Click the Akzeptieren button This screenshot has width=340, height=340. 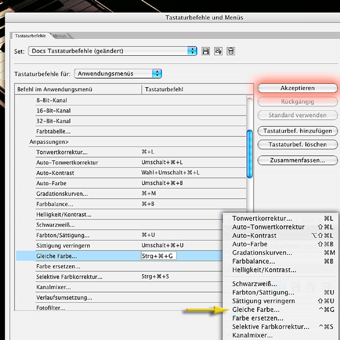[x=297, y=88]
